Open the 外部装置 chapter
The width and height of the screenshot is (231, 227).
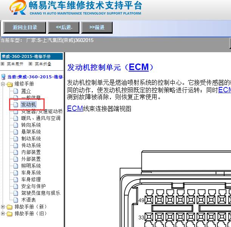pos(31,159)
